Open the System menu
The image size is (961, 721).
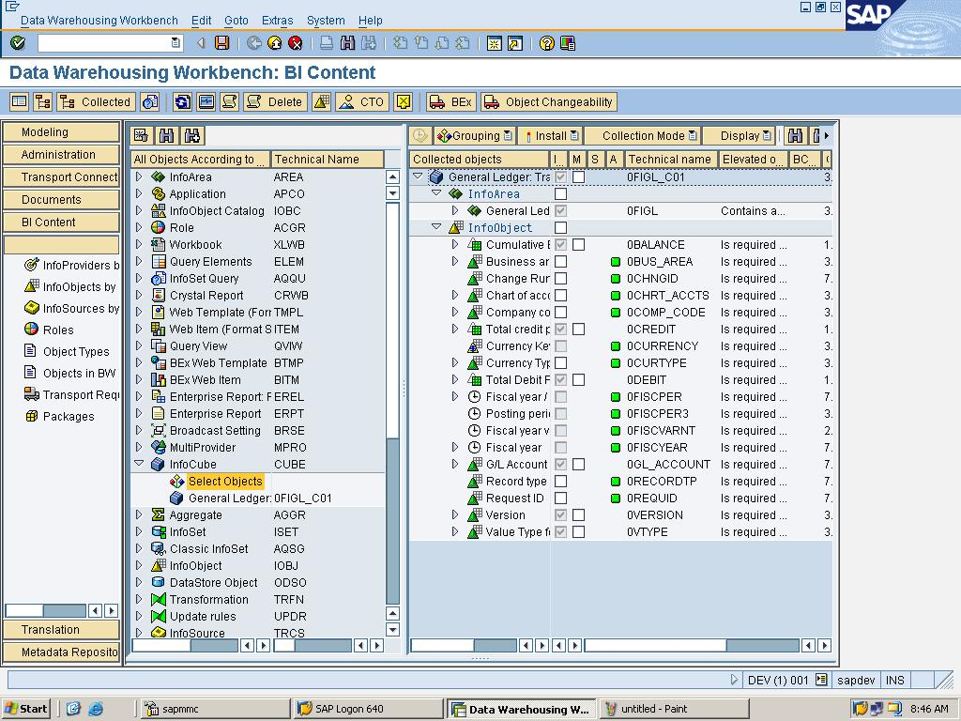326,21
